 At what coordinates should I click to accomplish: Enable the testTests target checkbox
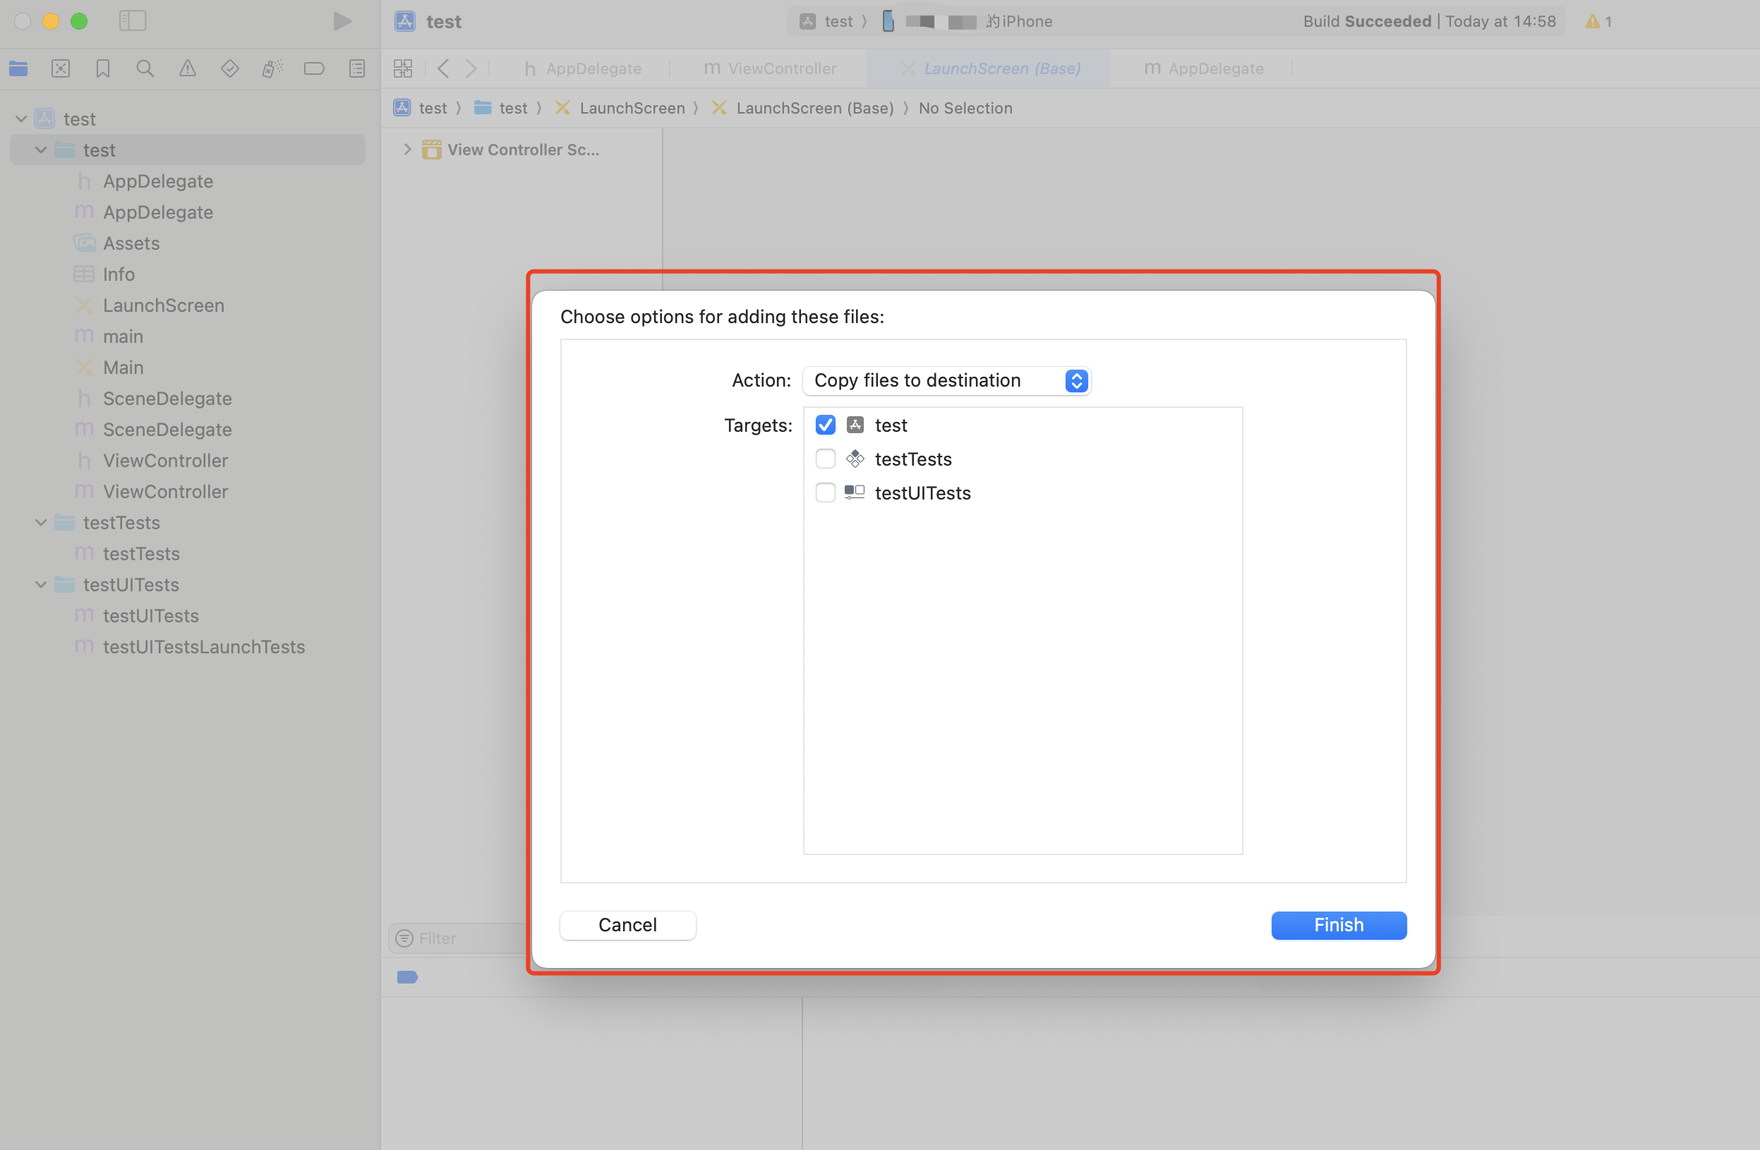825,459
